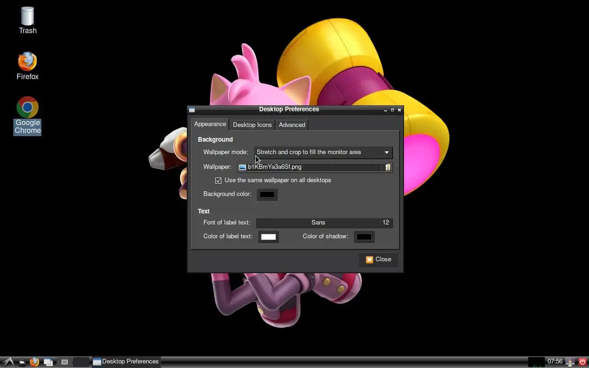Minimize the Desktop Preferences window
The height and width of the screenshot is (368, 589).
tap(386, 110)
